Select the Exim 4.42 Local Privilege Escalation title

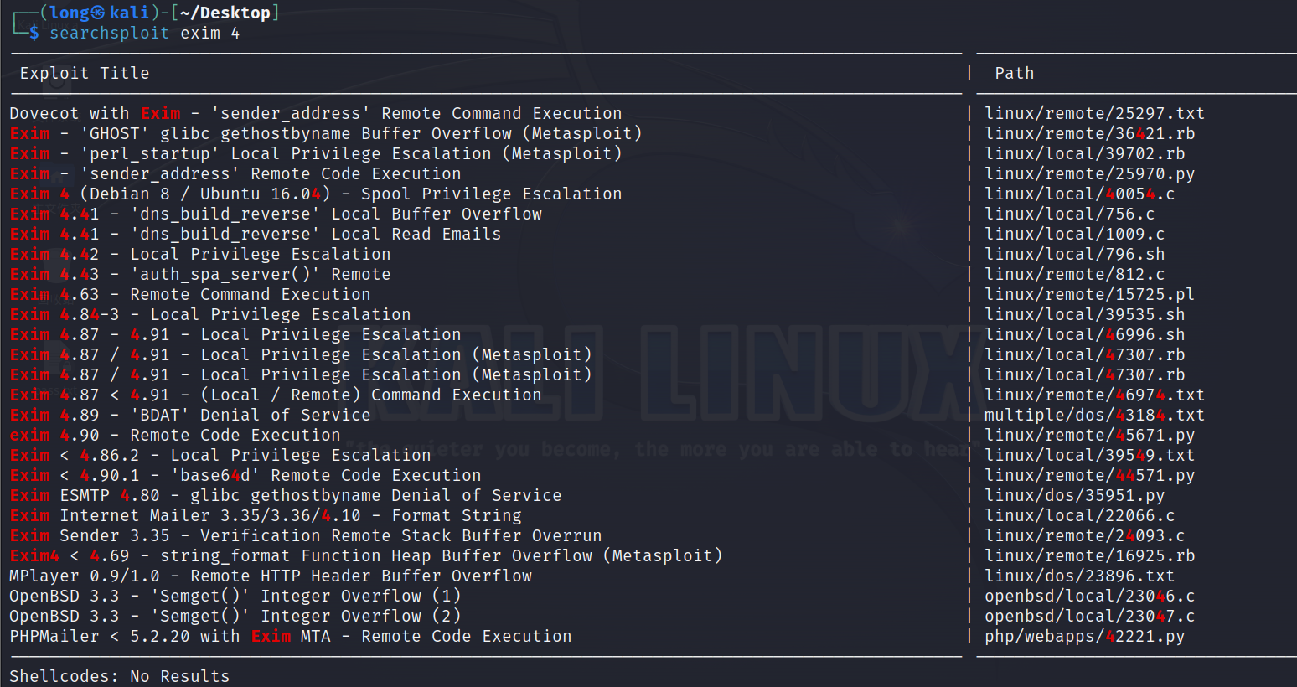(x=200, y=254)
